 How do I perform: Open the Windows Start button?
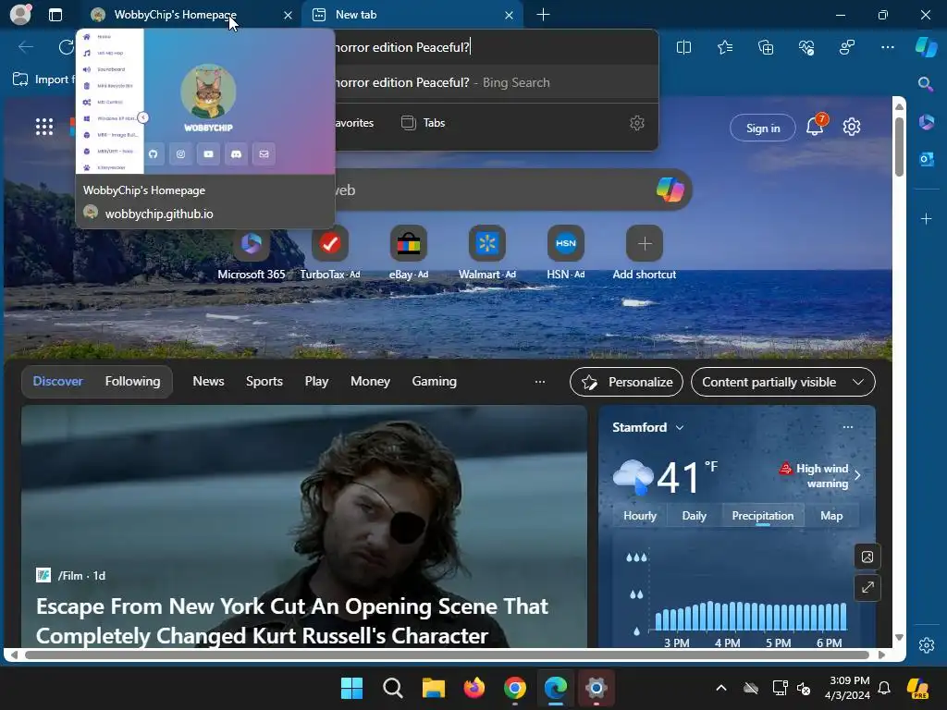351,688
